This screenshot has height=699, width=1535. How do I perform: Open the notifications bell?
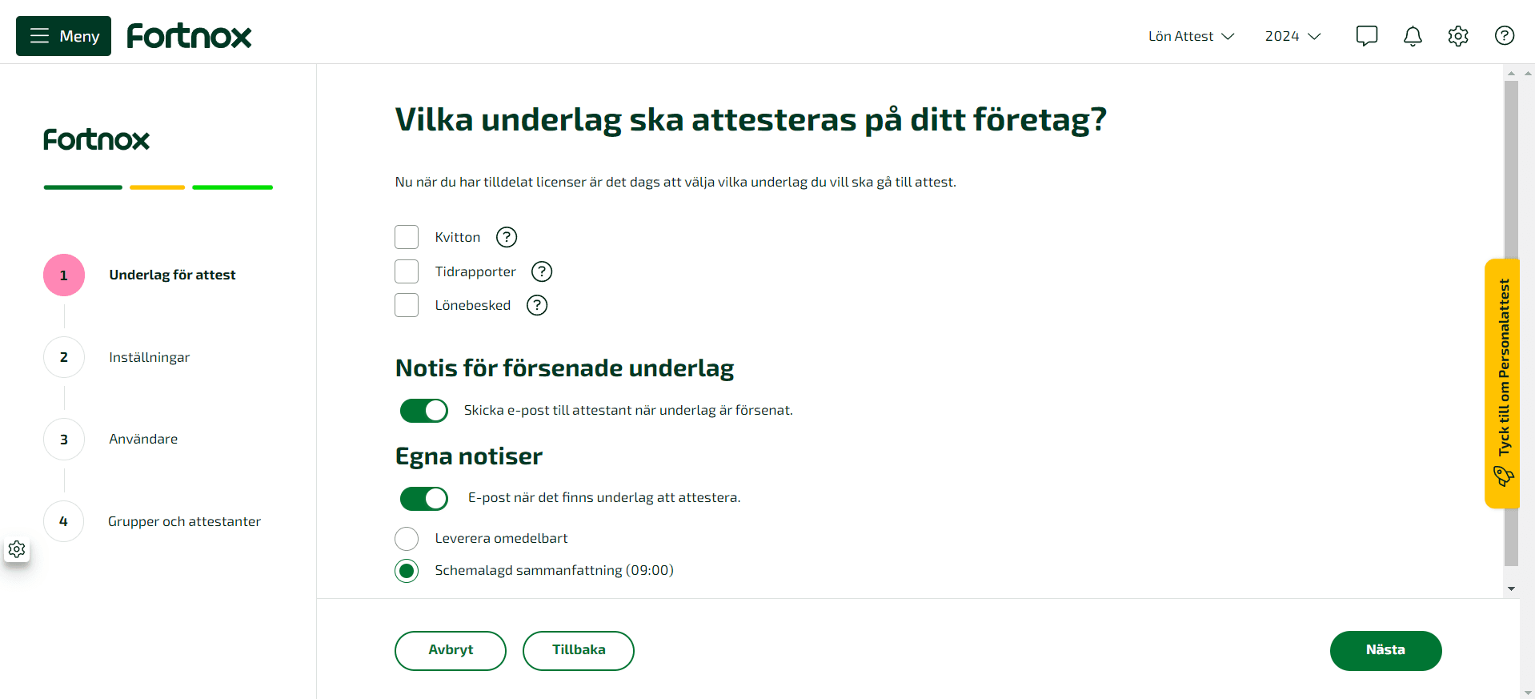coord(1413,36)
